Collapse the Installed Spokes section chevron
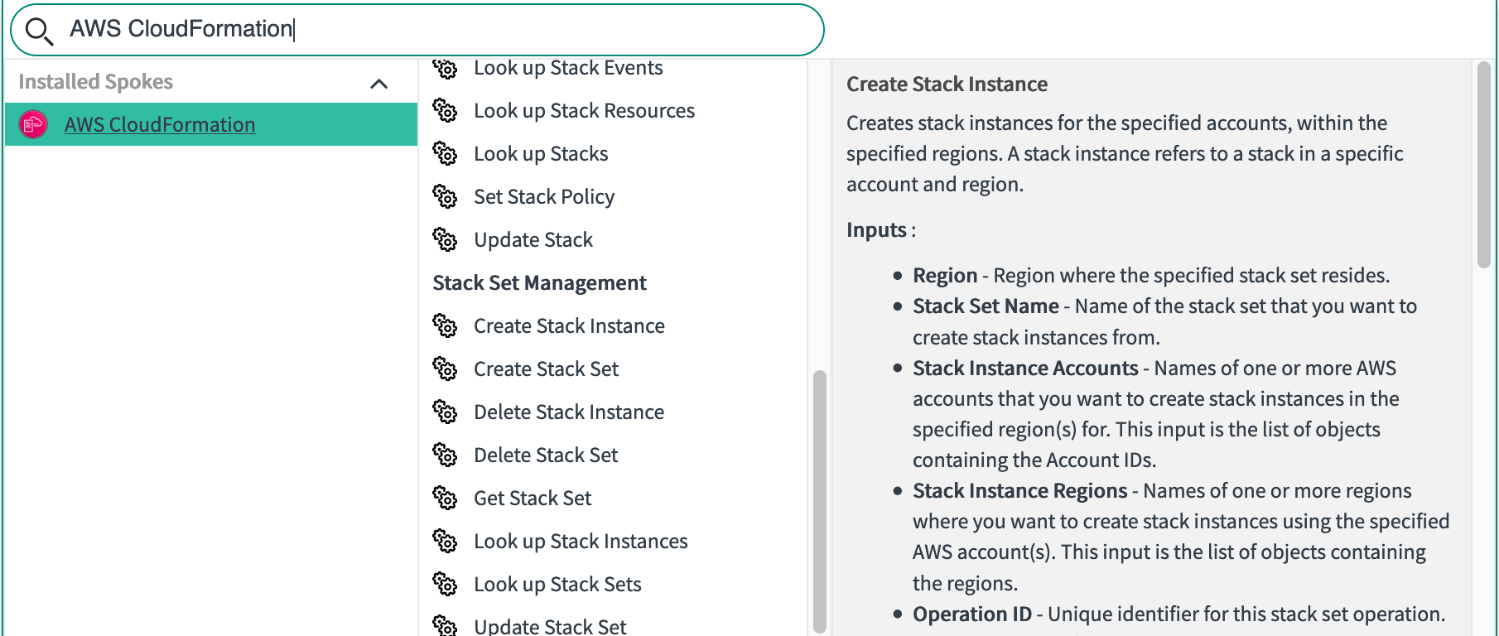 pyautogui.click(x=378, y=83)
